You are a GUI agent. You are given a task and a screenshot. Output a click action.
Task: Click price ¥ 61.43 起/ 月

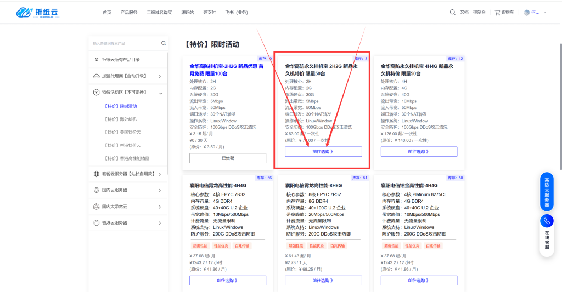pyautogui.click(x=298, y=256)
